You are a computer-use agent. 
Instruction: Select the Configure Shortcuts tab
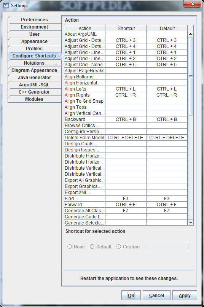(35, 56)
